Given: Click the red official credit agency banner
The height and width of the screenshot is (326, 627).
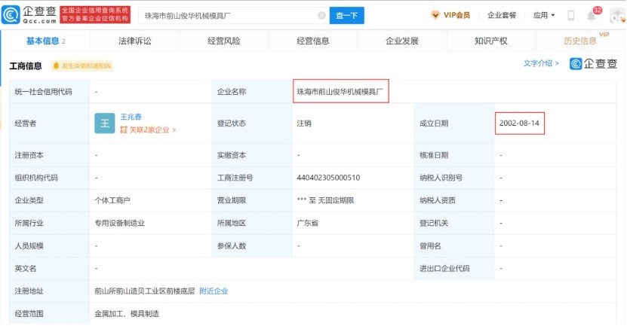Looking at the screenshot, I should [x=95, y=15].
